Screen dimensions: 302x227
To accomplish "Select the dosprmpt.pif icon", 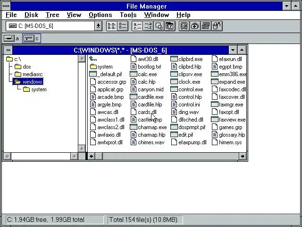I will tap(174, 127).
